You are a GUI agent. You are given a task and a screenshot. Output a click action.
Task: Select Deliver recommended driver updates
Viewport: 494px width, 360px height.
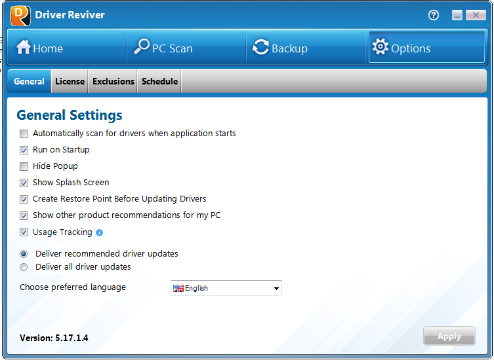click(24, 254)
